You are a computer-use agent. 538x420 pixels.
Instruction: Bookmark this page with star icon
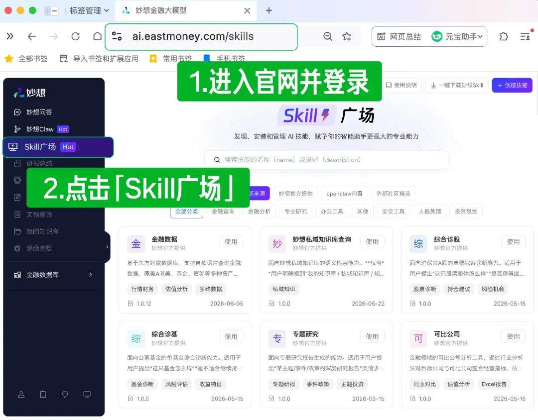tap(347, 36)
